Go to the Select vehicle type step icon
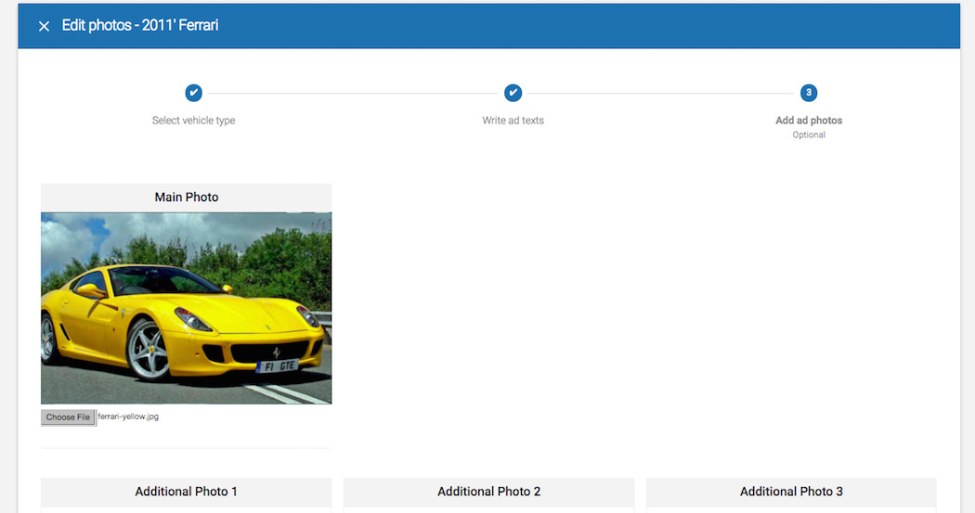 [x=193, y=93]
